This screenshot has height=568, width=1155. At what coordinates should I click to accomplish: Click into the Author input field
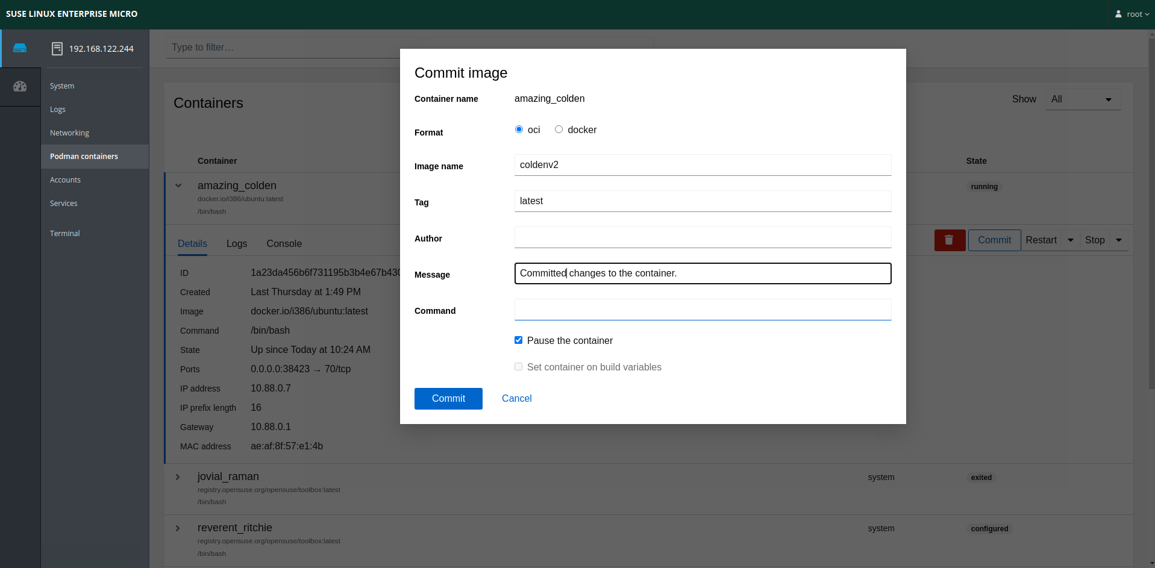[x=703, y=237]
